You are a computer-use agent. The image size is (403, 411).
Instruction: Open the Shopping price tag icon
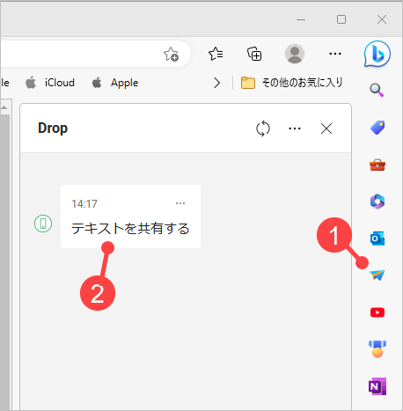pyautogui.click(x=377, y=128)
